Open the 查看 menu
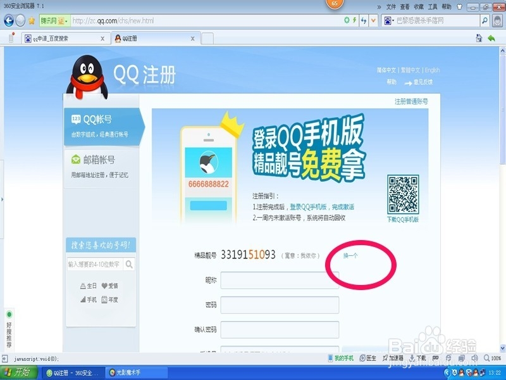 point(405,7)
